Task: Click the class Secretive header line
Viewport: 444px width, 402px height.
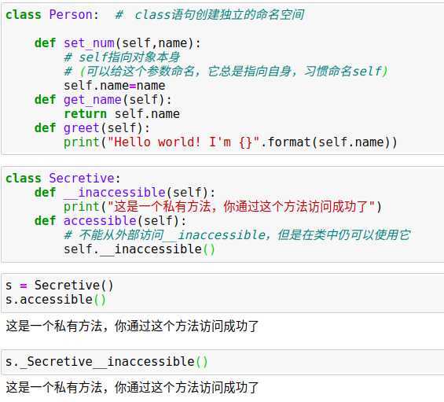Action: (63, 179)
